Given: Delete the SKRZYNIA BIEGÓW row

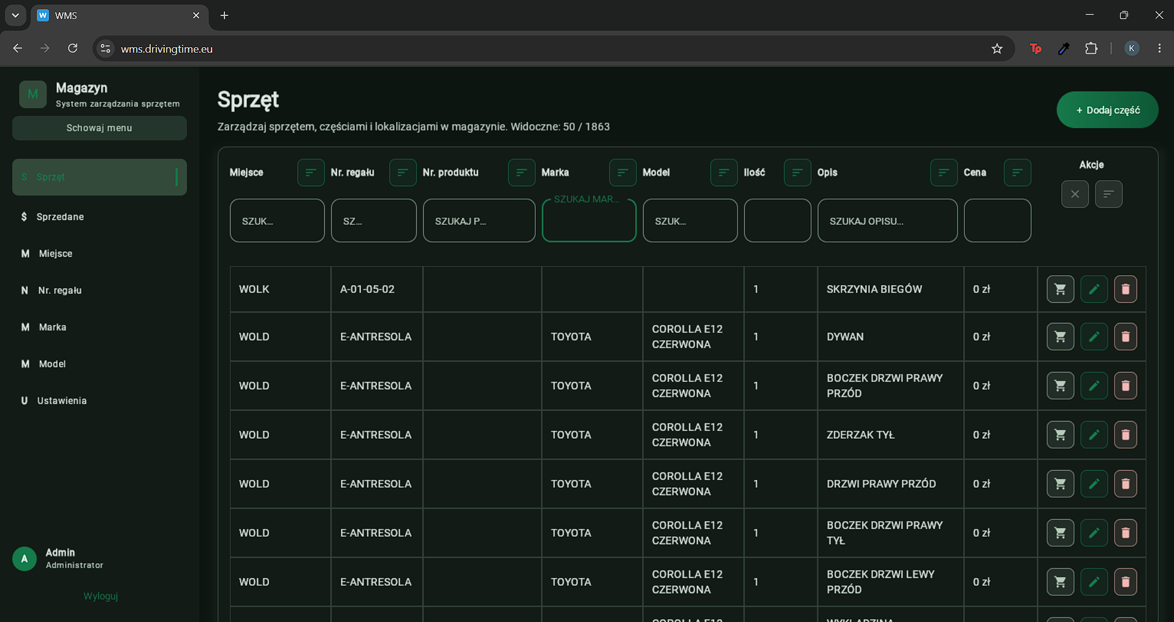Looking at the screenshot, I should click(x=1126, y=289).
